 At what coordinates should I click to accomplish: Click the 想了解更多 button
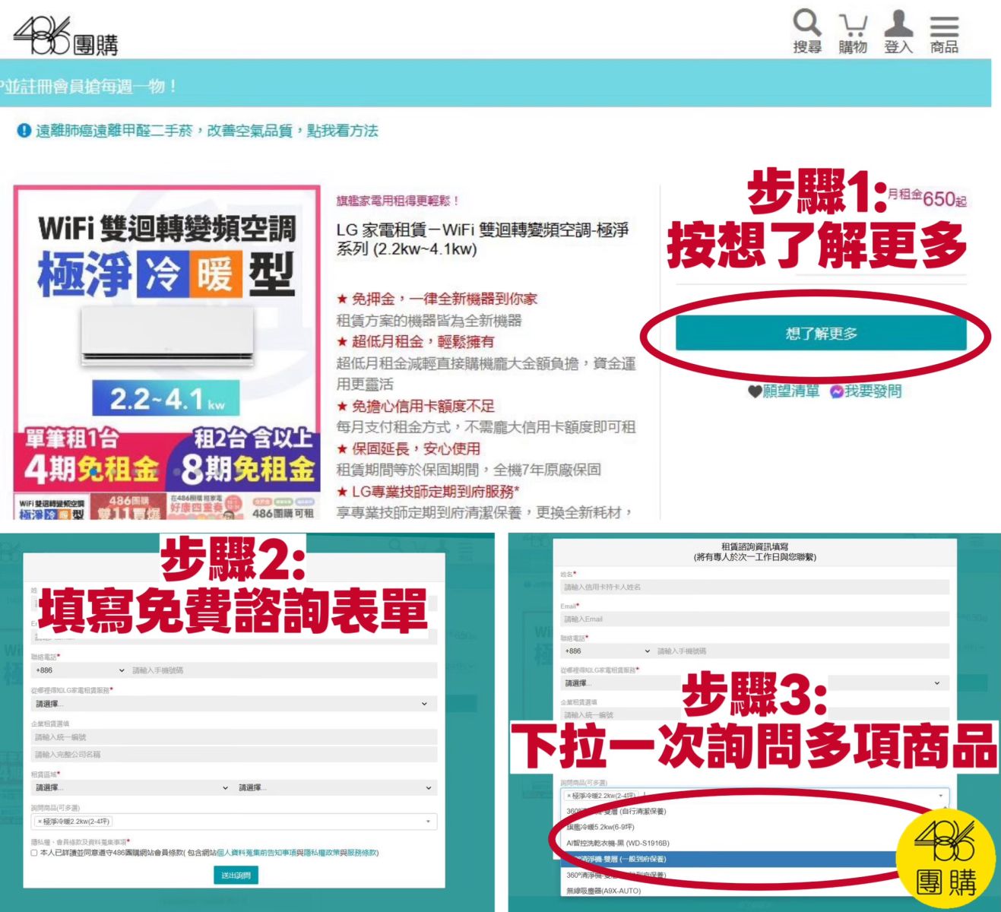[x=821, y=334]
